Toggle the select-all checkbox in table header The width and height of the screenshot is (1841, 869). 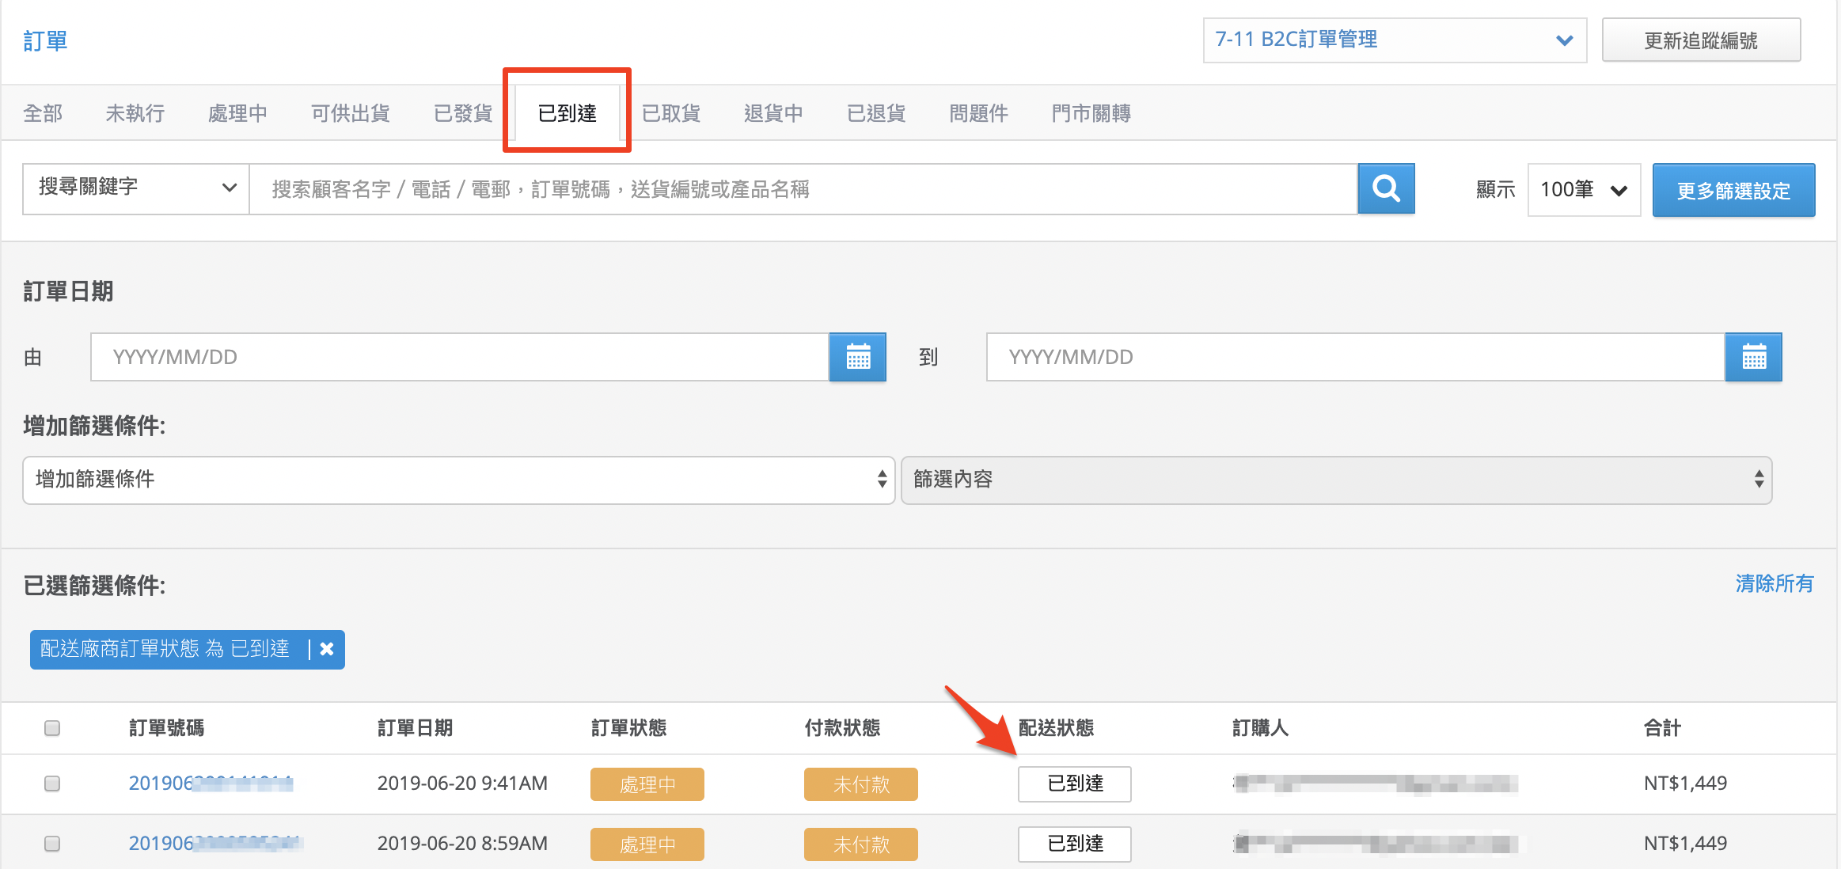[52, 728]
